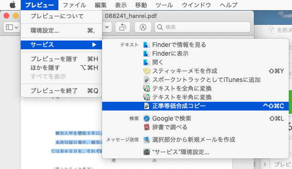Screen dimensions: 292x169
Task: Open the ヘルプ menu
Action: click(229, 5)
